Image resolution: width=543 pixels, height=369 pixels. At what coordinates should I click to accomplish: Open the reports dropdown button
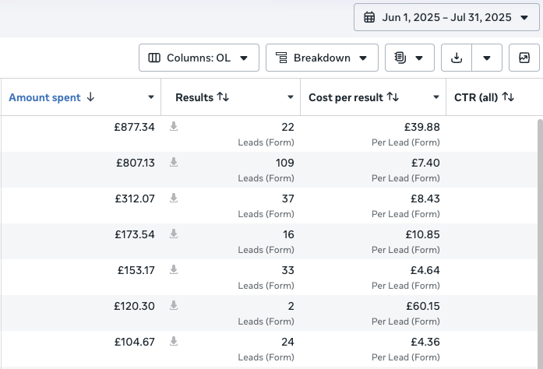(410, 58)
